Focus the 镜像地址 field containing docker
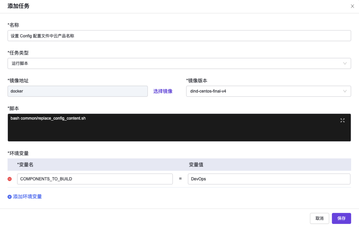Viewport: 359px width, 227px height. (77, 91)
